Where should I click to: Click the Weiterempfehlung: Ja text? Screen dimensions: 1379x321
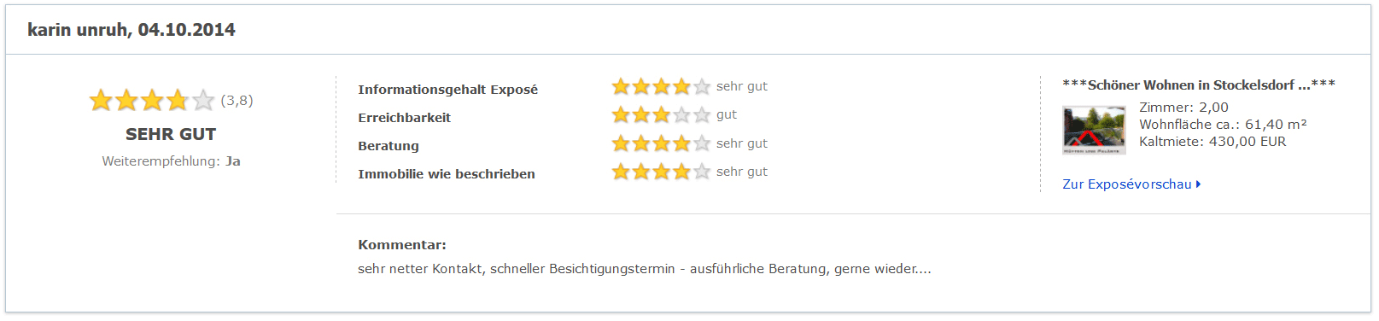(171, 161)
